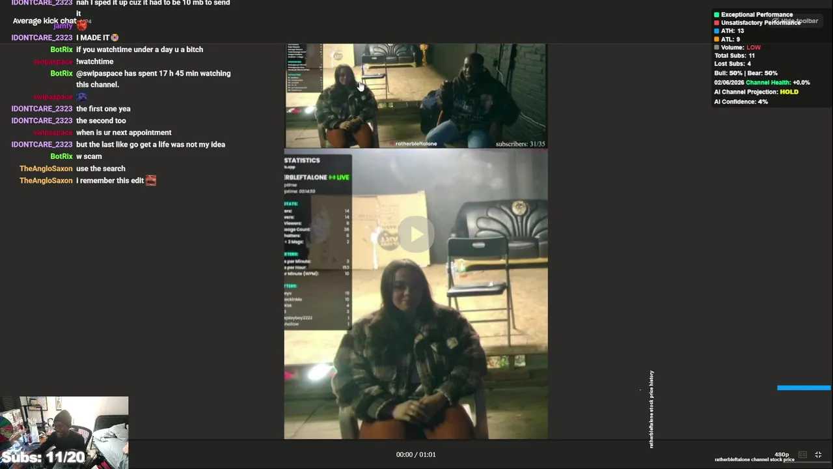
Task: Click the red Unsatisfactory Performance legend square
Action: point(717,23)
